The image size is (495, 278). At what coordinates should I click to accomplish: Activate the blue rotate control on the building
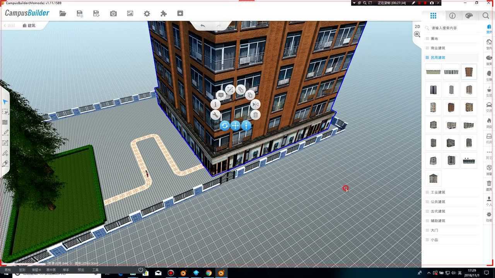point(225,125)
